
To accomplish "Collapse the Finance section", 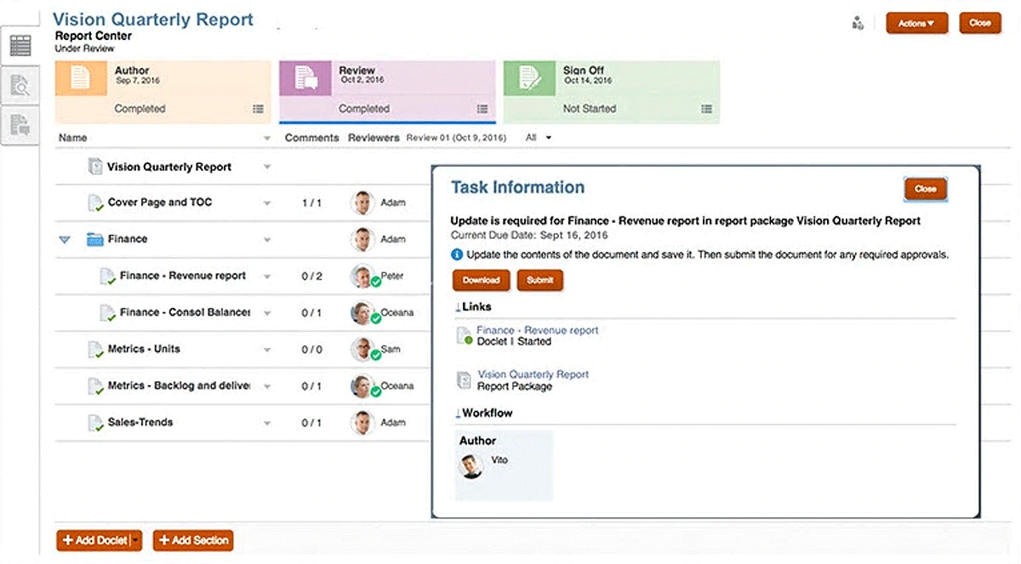I will click(x=65, y=240).
